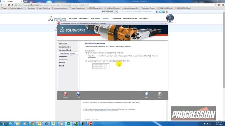The image size is (225, 126).
Task: Open the Apps bookmarks shortcut
Action: tap(4, 8)
